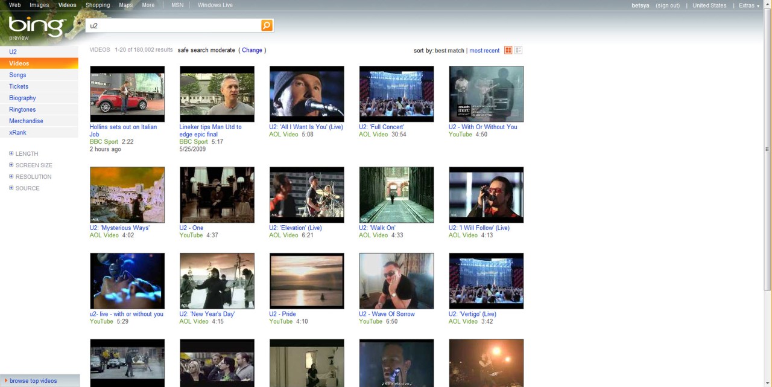Open the browse top videos panel

(33, 380)
